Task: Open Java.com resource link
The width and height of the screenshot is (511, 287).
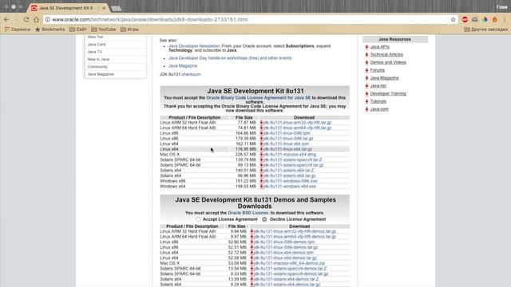Action: pos(379,109)
